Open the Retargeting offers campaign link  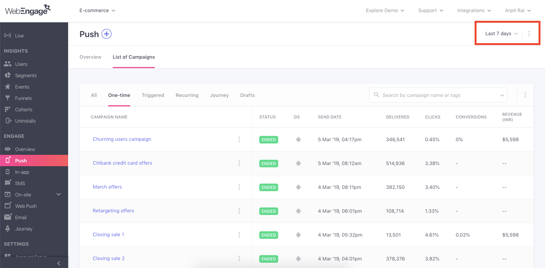pyautogui.click(x=113, y=211)
